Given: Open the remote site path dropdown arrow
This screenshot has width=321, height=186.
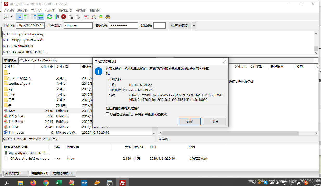Looking at the screenshot, I should click(x=316, y=60).
